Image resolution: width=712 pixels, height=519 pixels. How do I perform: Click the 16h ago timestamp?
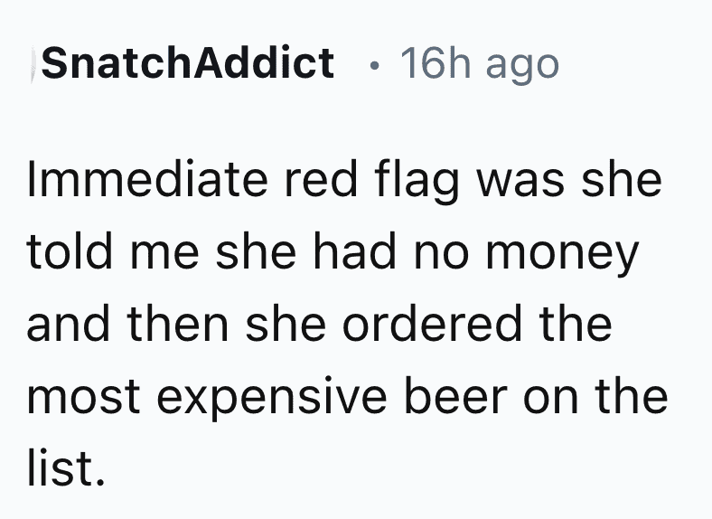tap(480, 64)
